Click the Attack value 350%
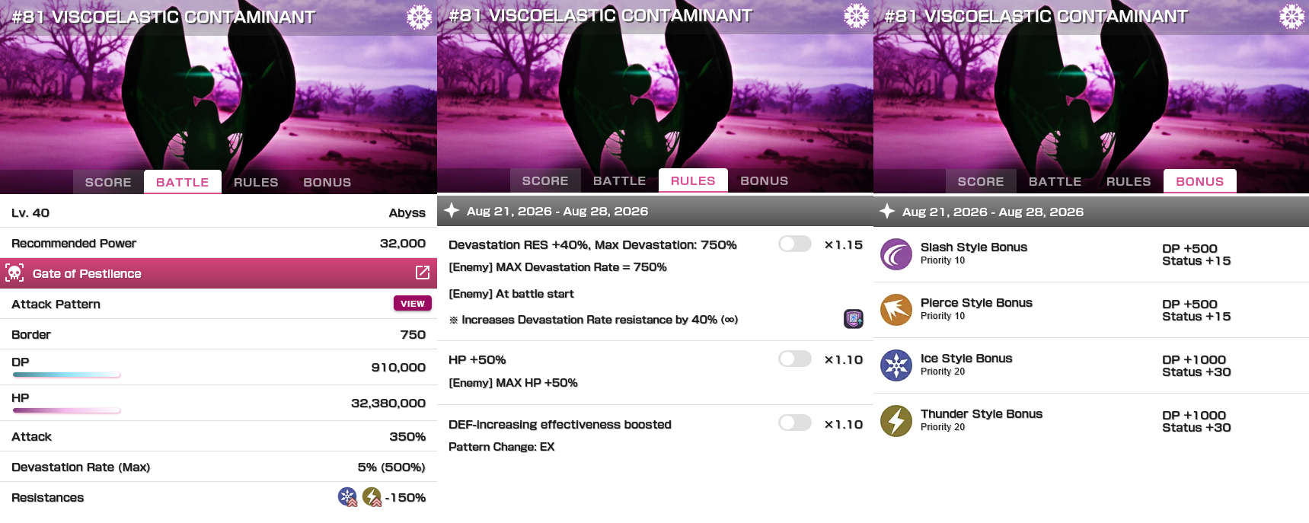 point(407,436)
